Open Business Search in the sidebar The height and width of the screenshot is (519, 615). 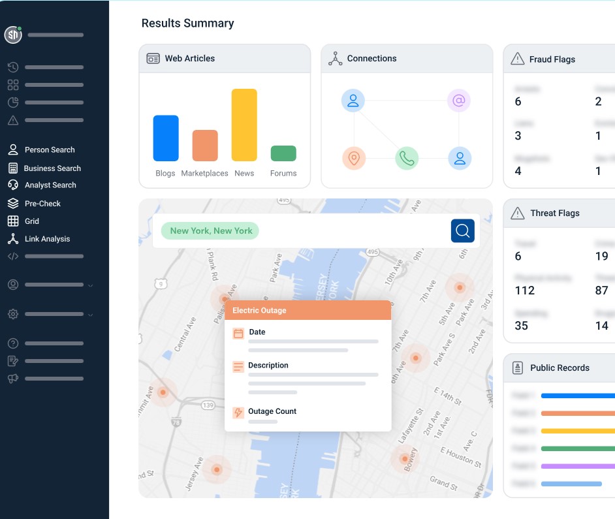[x=52, y=168]
